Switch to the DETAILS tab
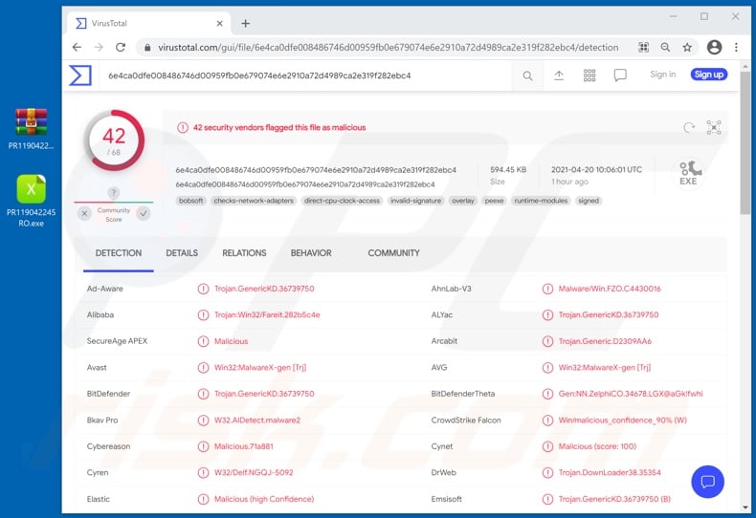Screen dimensions: 756x518 182,253
